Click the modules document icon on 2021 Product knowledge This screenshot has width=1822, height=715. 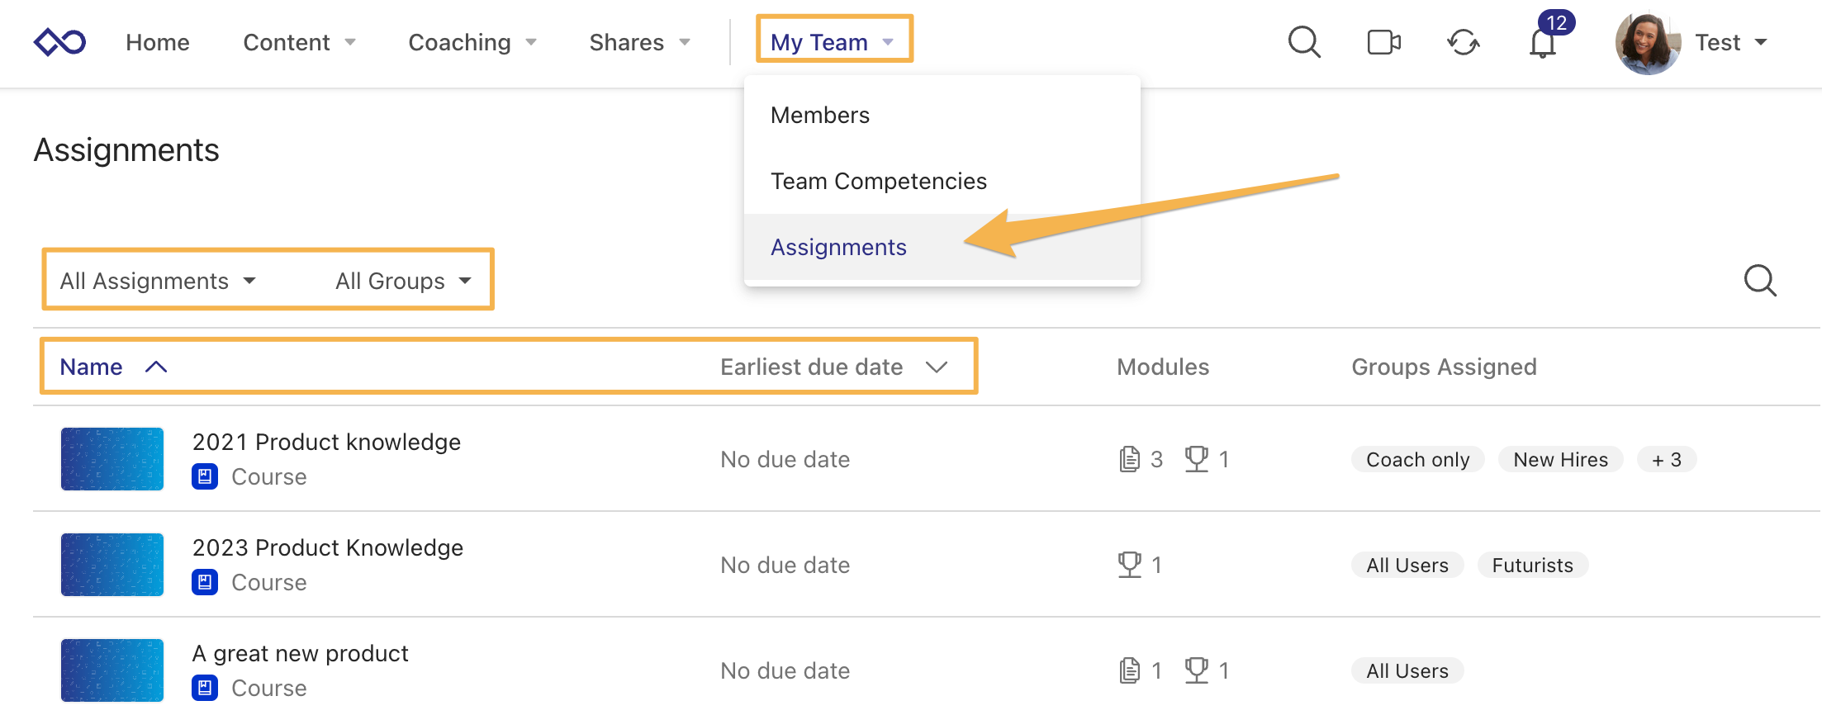[1128, 459]
